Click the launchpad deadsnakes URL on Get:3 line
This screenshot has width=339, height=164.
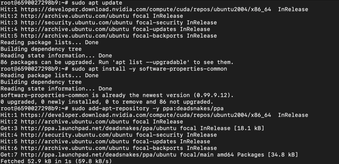[99, 128]
